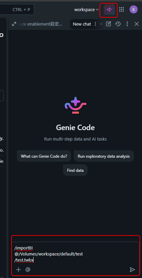Expand the assistant panel to full view
Screen dimensions: 142x278
pyautogui.click(x=14, y=24)
